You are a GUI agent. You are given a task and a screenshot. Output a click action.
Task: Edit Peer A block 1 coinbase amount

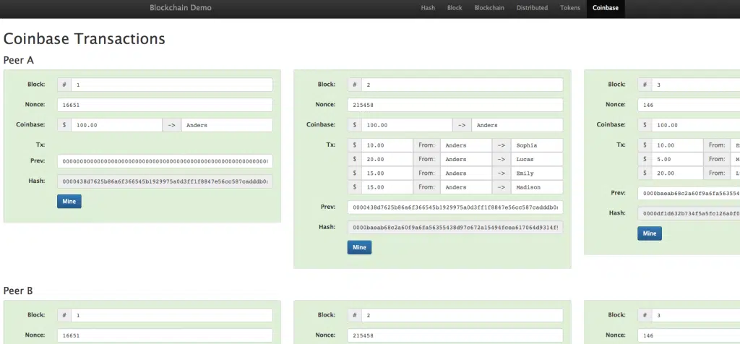[x=116, y=125]
